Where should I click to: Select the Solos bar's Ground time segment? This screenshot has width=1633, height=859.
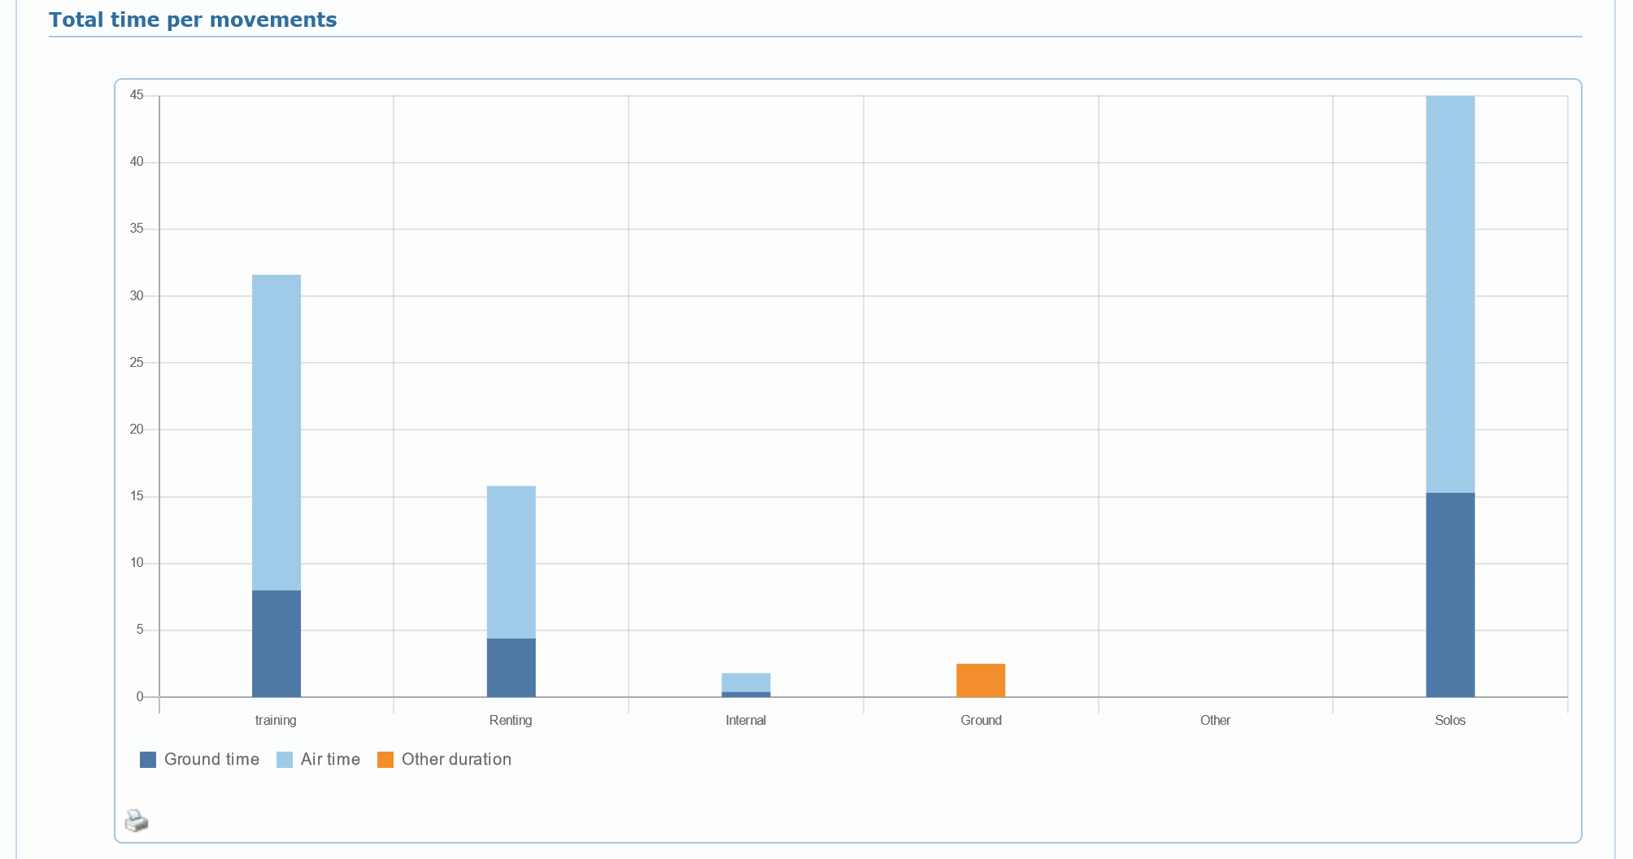pos(1450,595)
